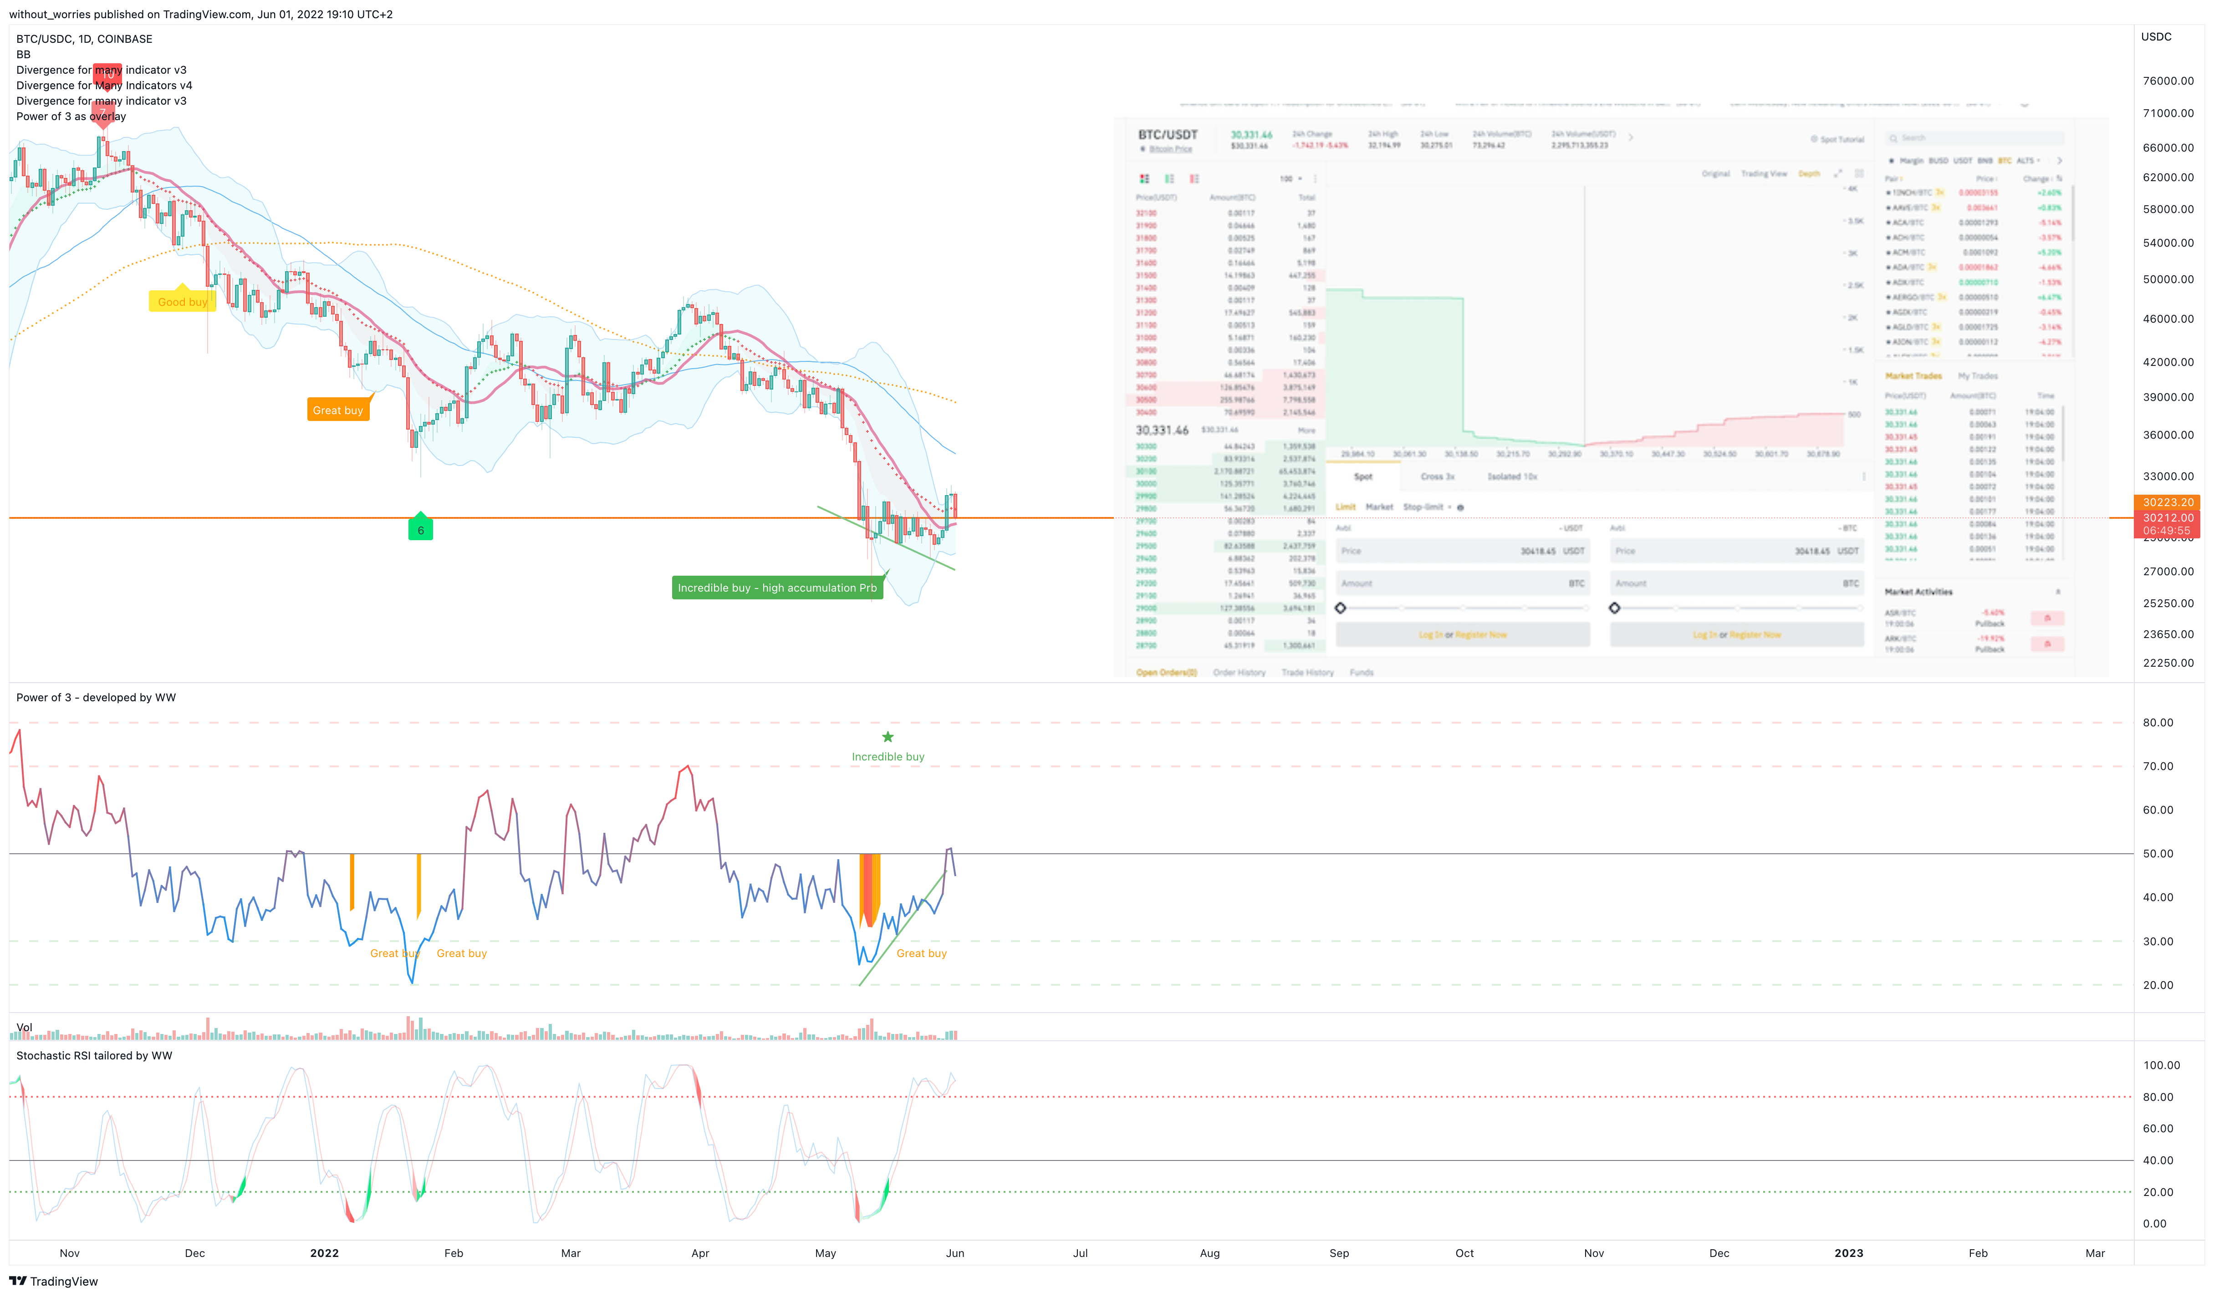
Task: Click the favorites star filter before Margin
Action: tap(1891, 161)
